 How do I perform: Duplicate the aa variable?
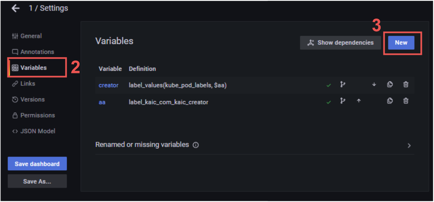pos(390,101)
